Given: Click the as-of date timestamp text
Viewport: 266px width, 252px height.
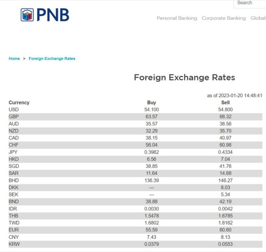Looking at the screenshot, I should click(x=235, y=95).
